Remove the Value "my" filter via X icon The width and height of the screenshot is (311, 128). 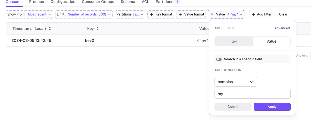point(212,14)
